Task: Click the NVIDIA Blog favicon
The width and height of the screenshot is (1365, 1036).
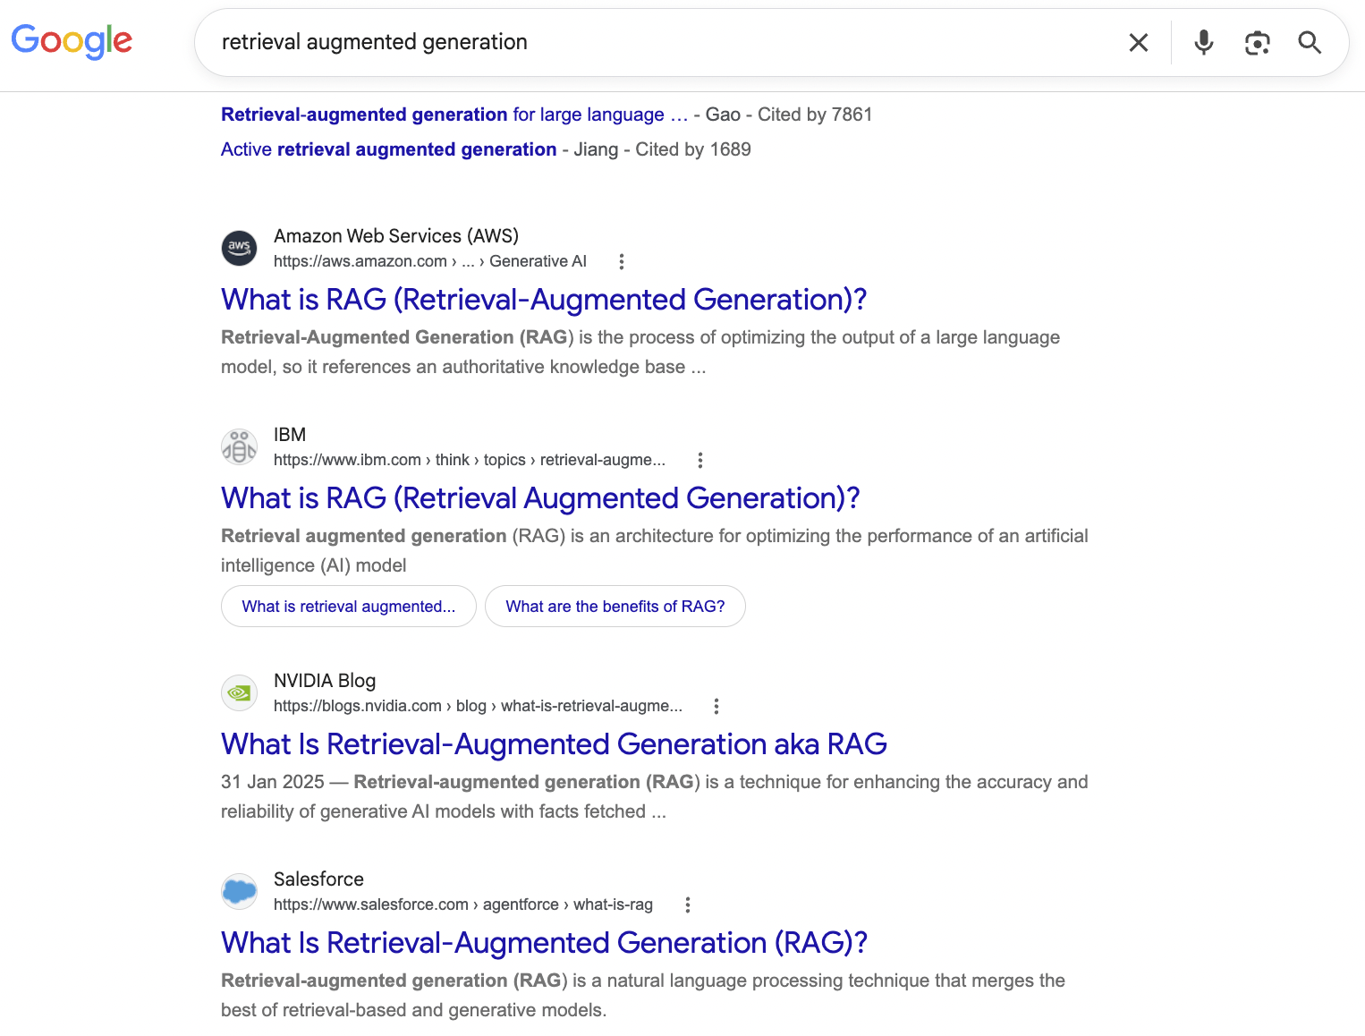Action: click(239, 692)
